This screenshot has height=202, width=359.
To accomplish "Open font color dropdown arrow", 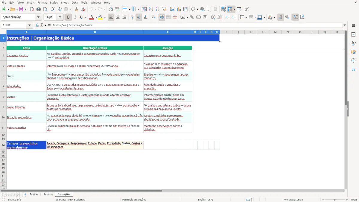I will pos(96,17).
